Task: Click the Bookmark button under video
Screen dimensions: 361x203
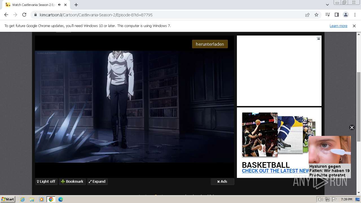Action: [x=72, y=182]
